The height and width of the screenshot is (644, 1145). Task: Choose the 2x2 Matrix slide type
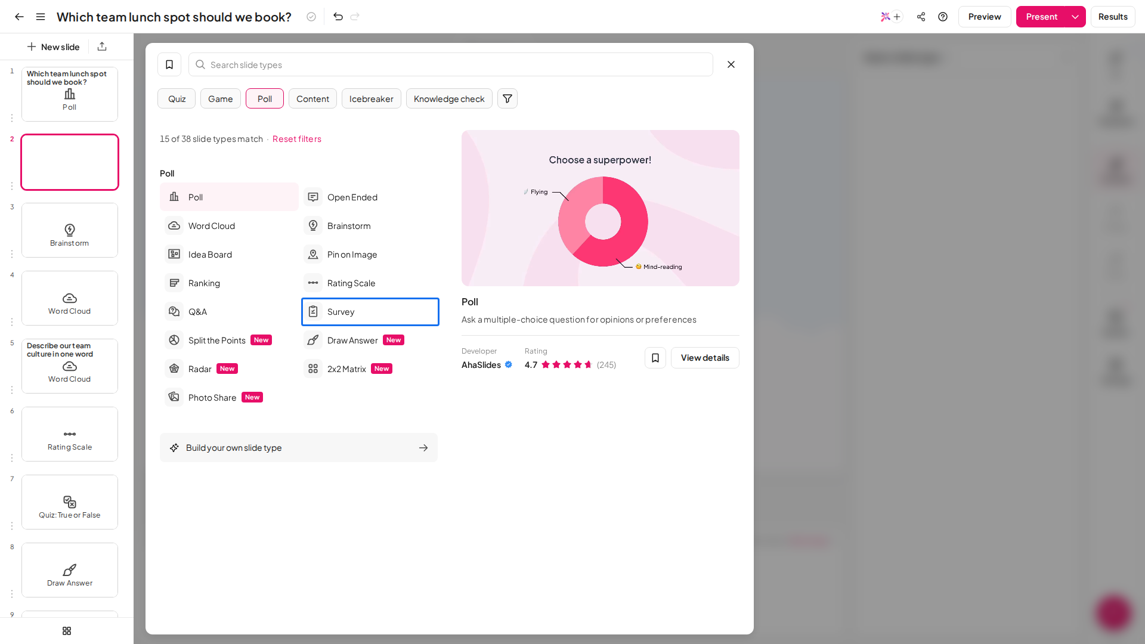pos(370,369)
